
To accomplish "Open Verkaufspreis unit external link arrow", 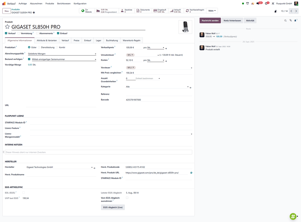I will [166, 49].
